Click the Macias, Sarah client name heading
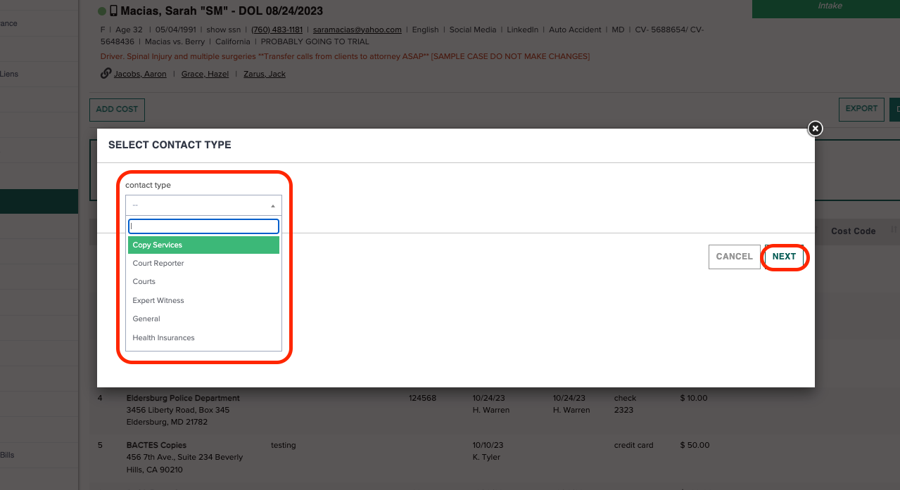900x490 pixels. (222, 11)
